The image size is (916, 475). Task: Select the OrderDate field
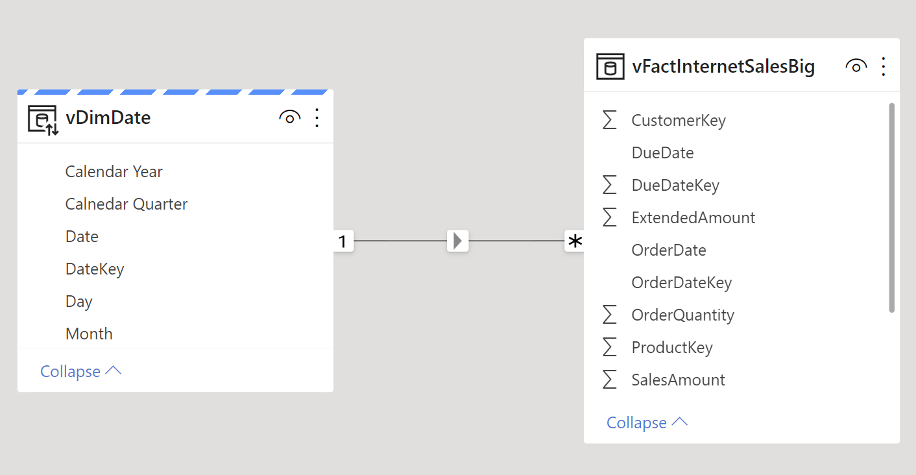click(x=669, y=250)
